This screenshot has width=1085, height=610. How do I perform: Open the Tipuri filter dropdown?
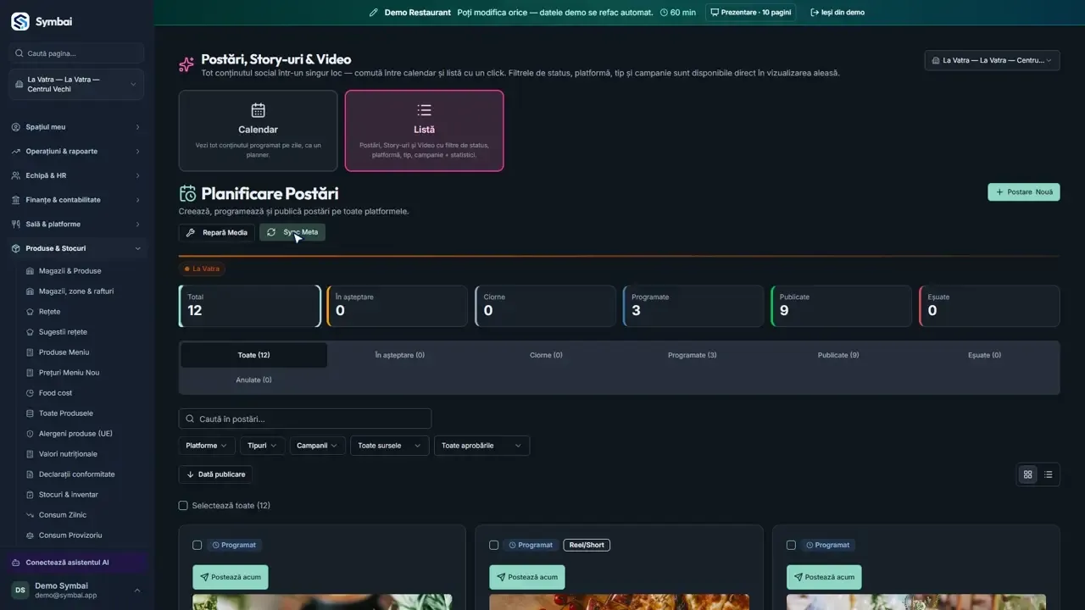pyautogui.click(x=263, y=446)
